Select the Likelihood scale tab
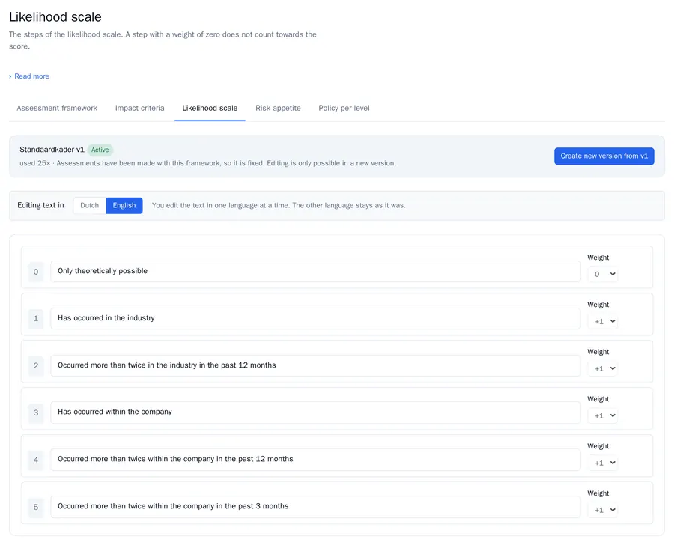This screenshot has height=545, width=674. pyautogui.click(x=210, y=108)
